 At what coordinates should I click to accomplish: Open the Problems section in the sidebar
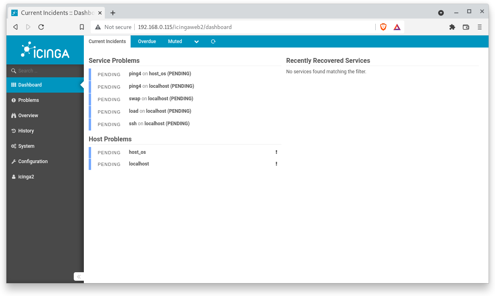tap(28, 100)
